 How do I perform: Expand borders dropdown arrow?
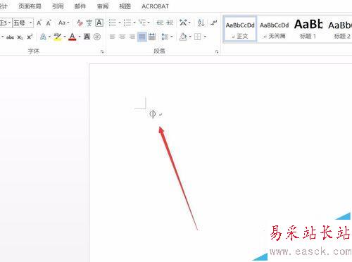click(205, 37)
